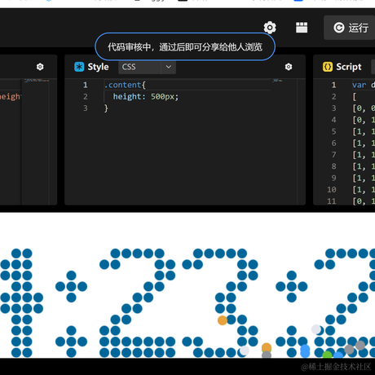Click the Style panel asterisk icon
Viewport: 375px width, 375px height.
[x=79, y=67]
